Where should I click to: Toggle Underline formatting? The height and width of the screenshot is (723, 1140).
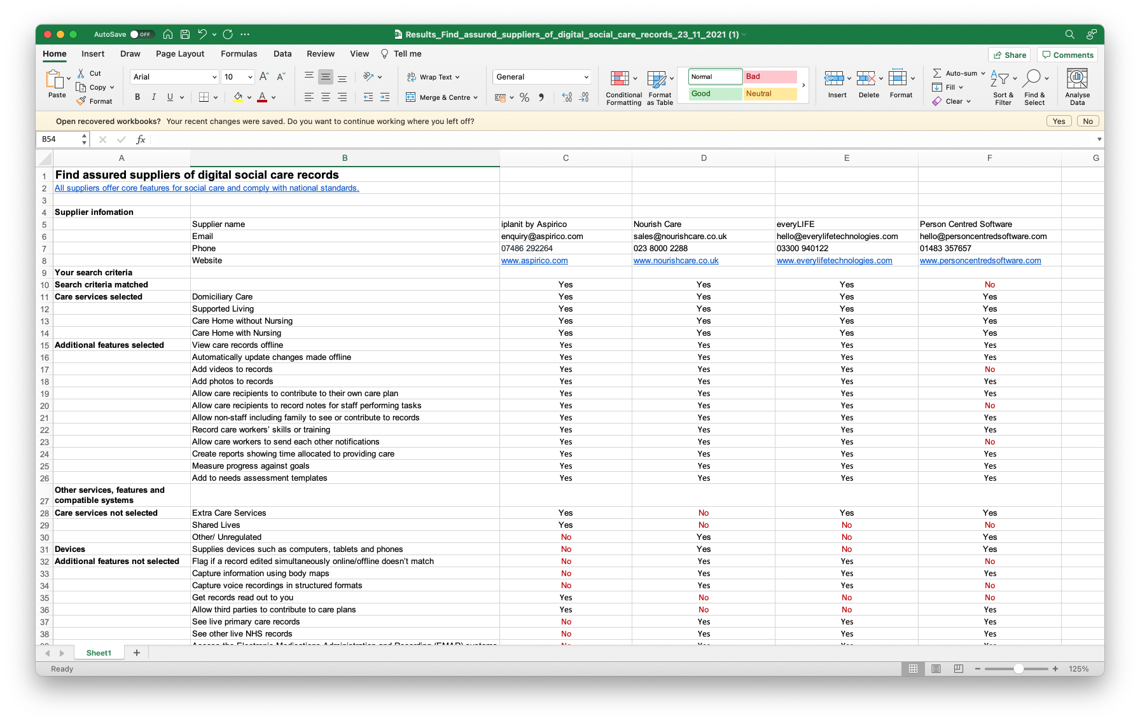170,97
